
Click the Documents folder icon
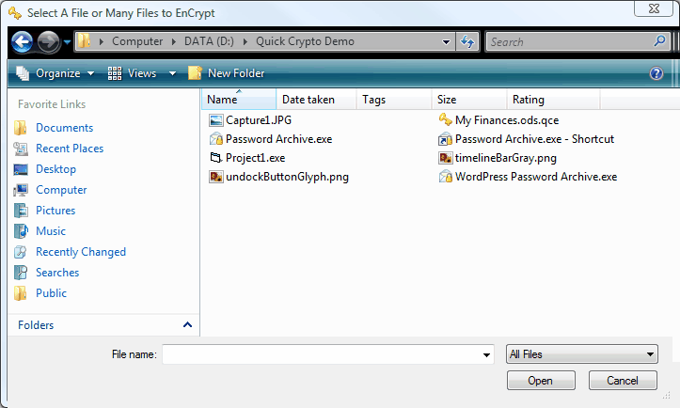(x=21, y=128)
